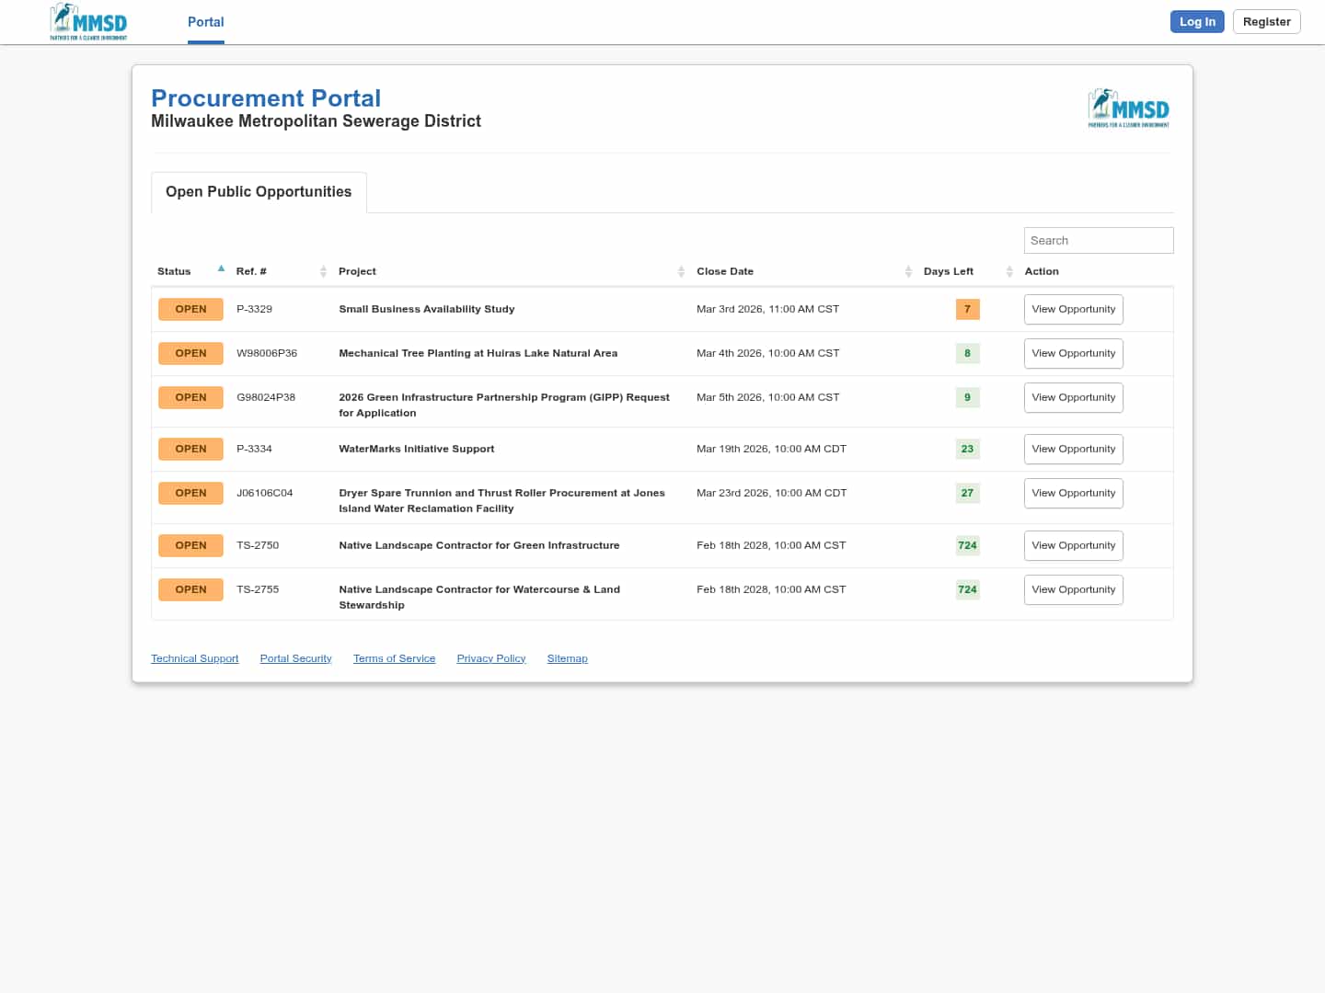View opportunity for WaterMarks Initiative Support
Image resolution: width=1325 pixels, height=993 pixels.
point(1073,449)
